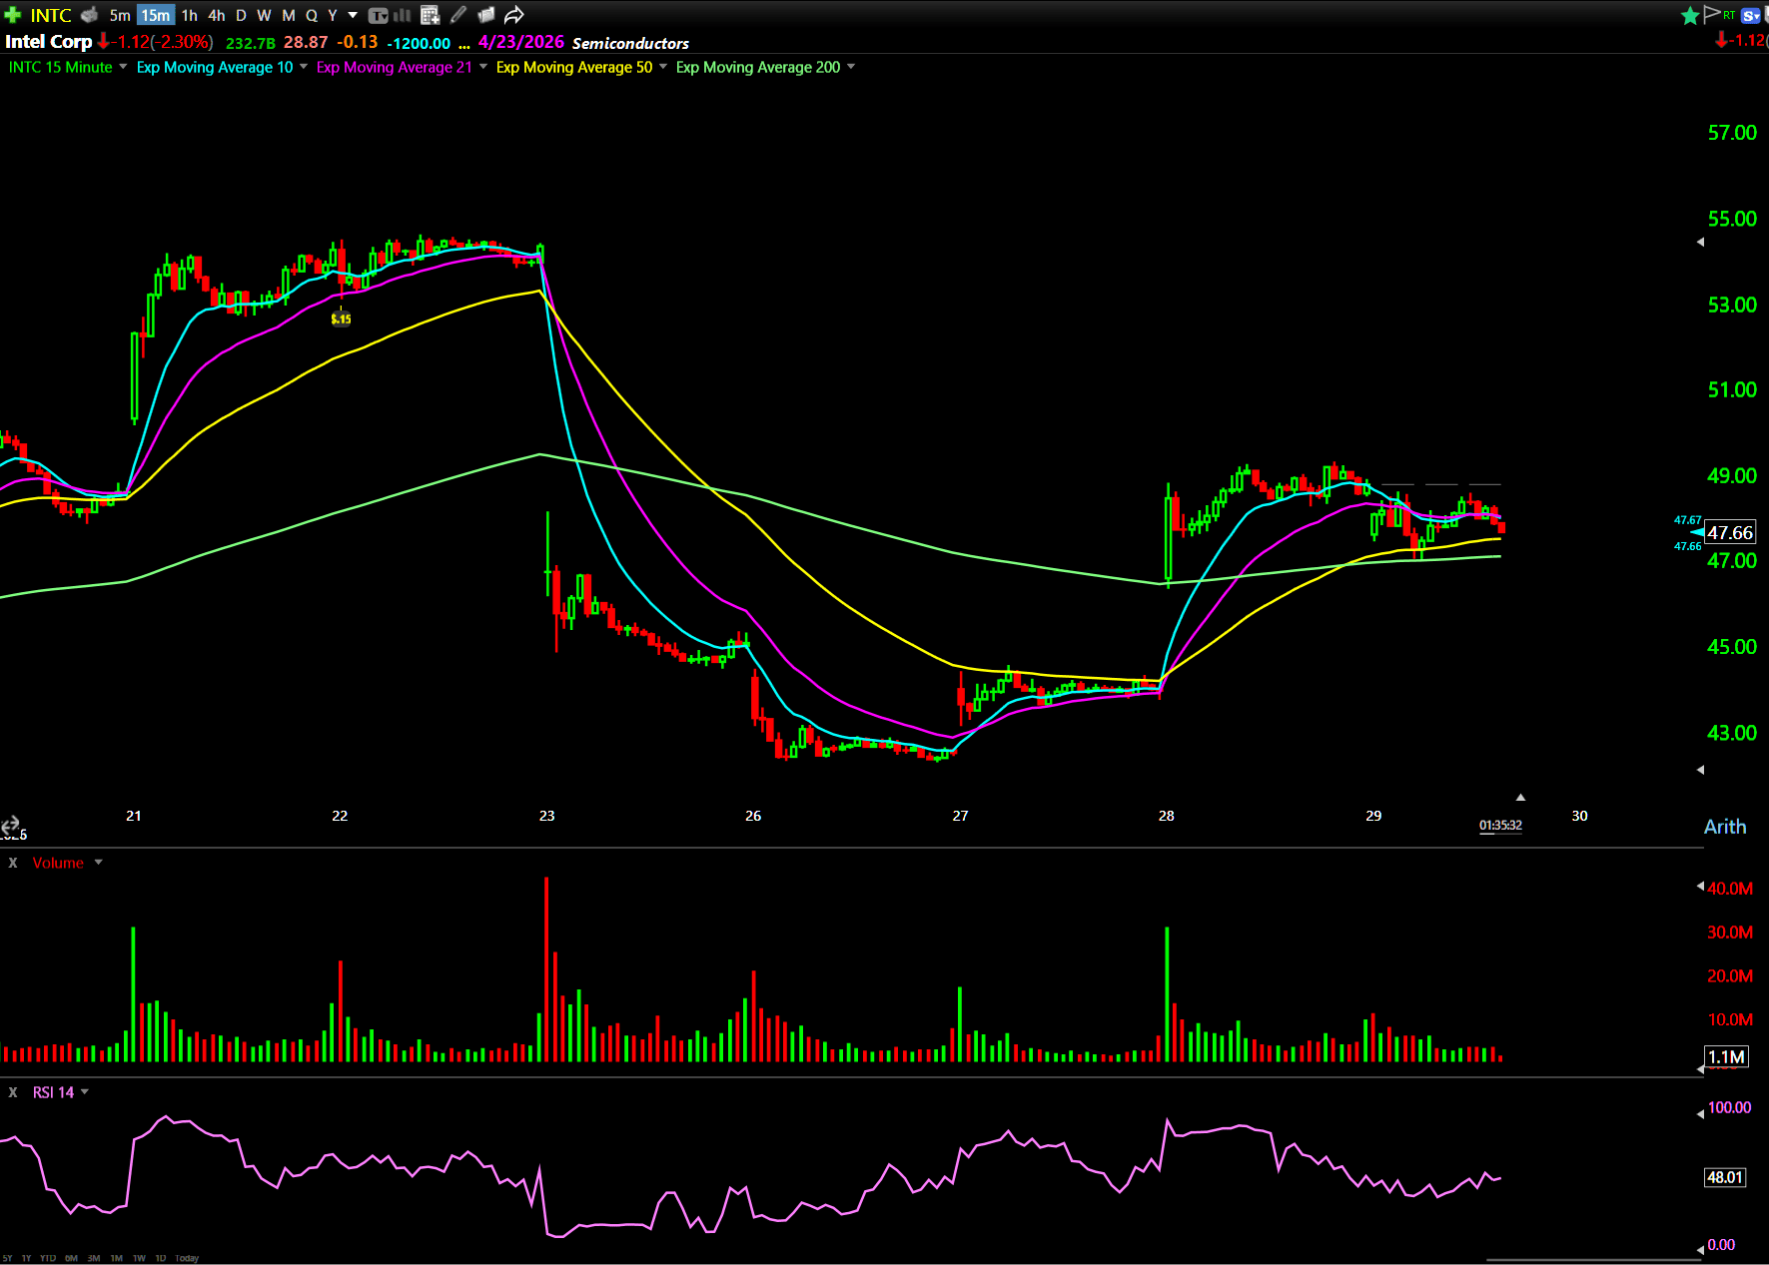Click the $.15 dividend marker on chart
The width and height of the screenshot is (1769, 1265).
pos(341,318)
